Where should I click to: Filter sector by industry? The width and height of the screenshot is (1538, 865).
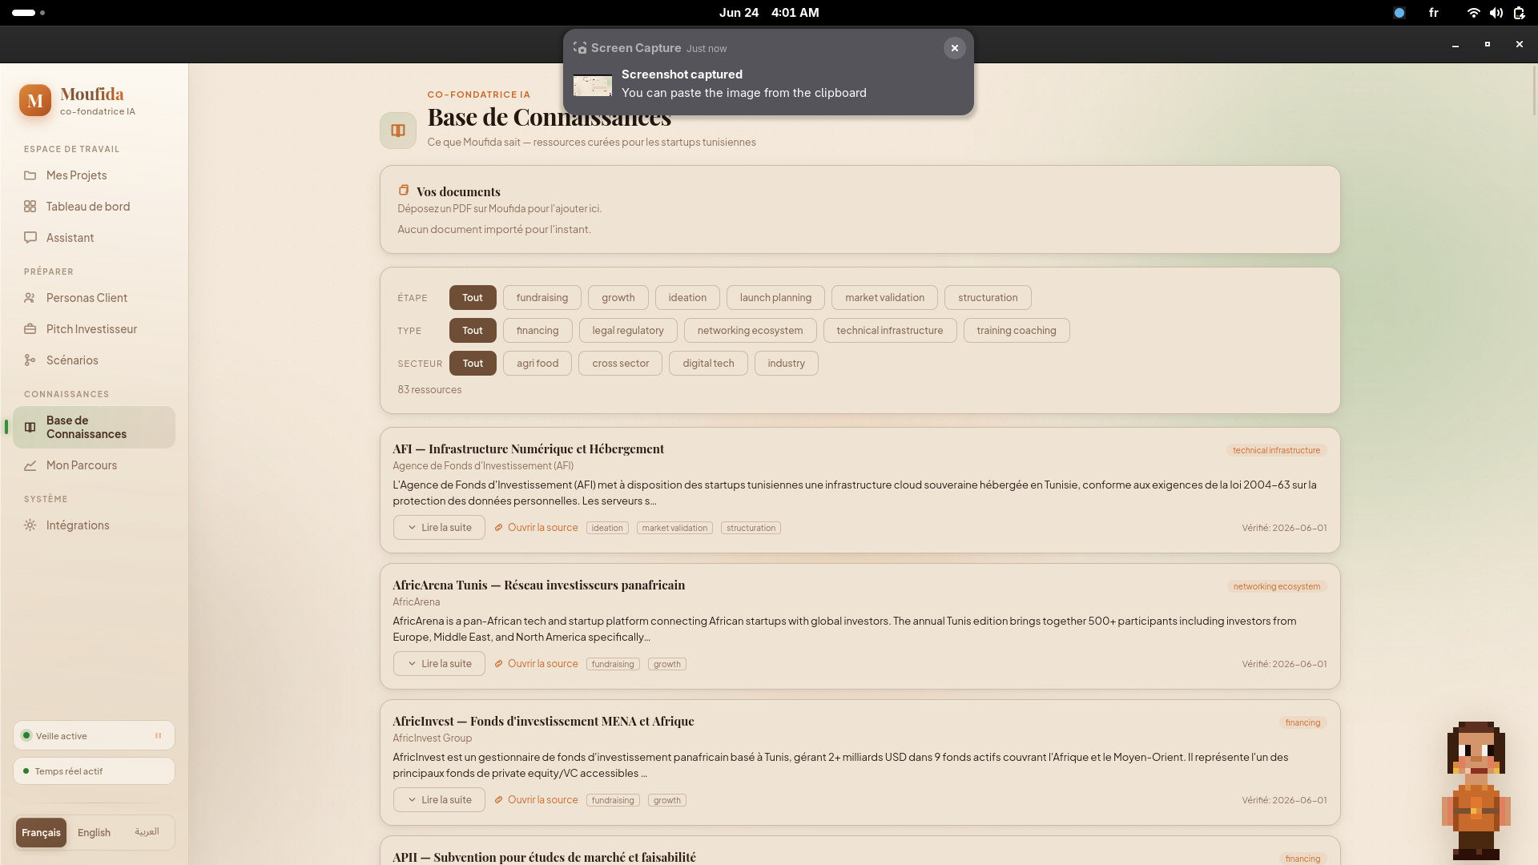(787, 364)
